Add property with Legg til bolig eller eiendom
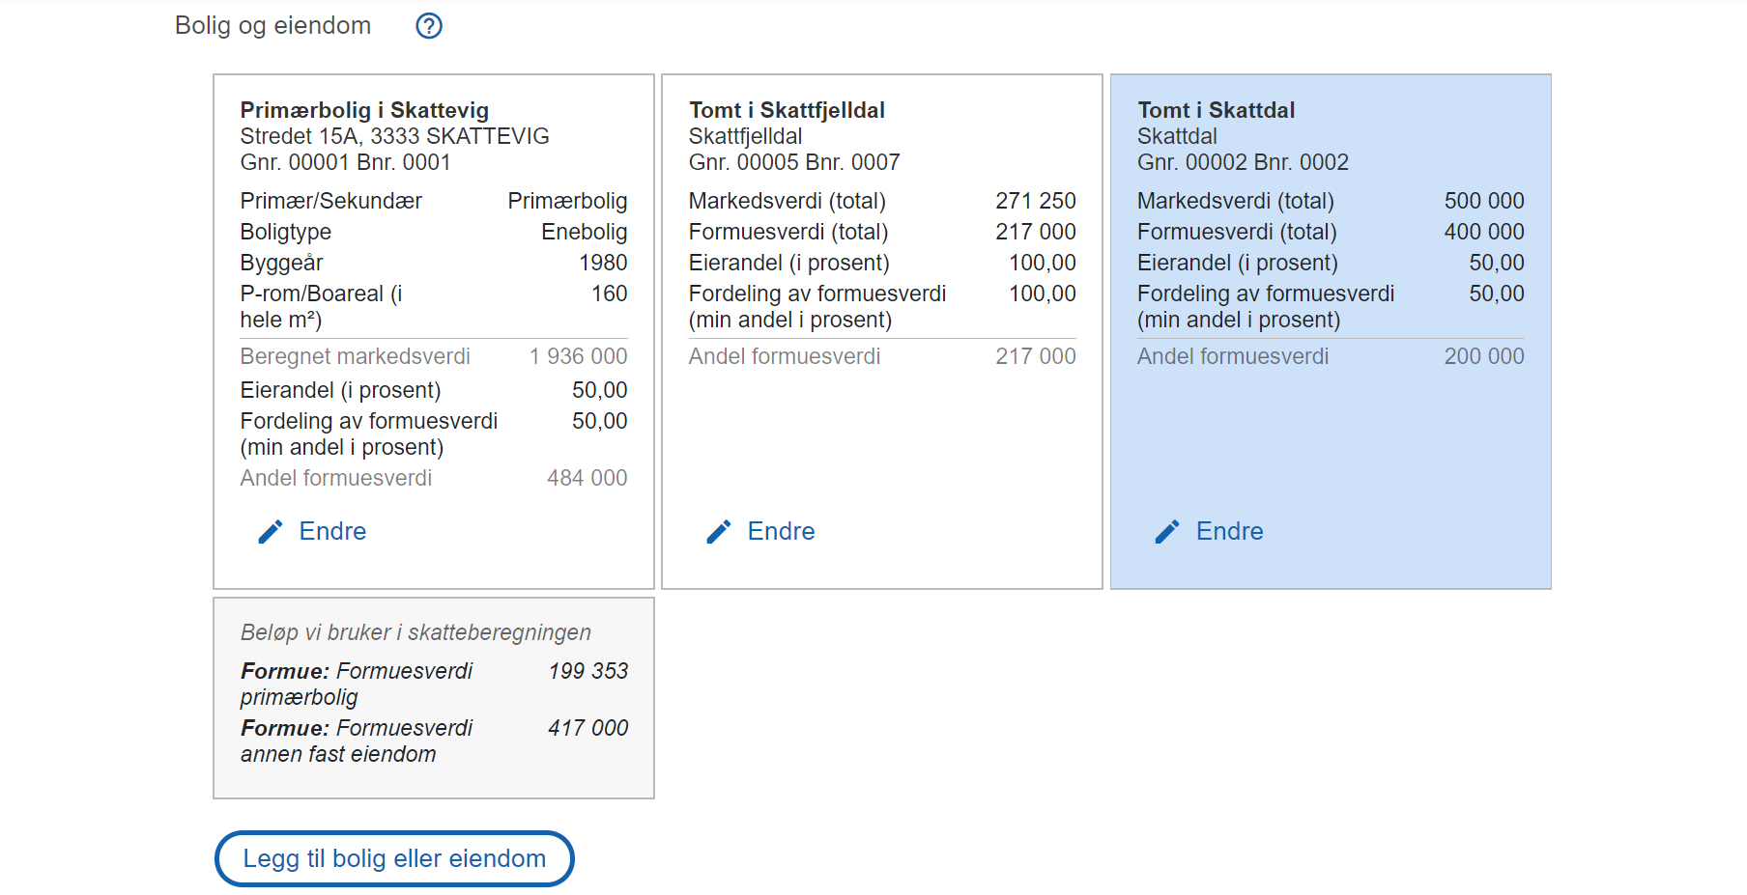This screenshot has height=895, width=1747. 394,858
